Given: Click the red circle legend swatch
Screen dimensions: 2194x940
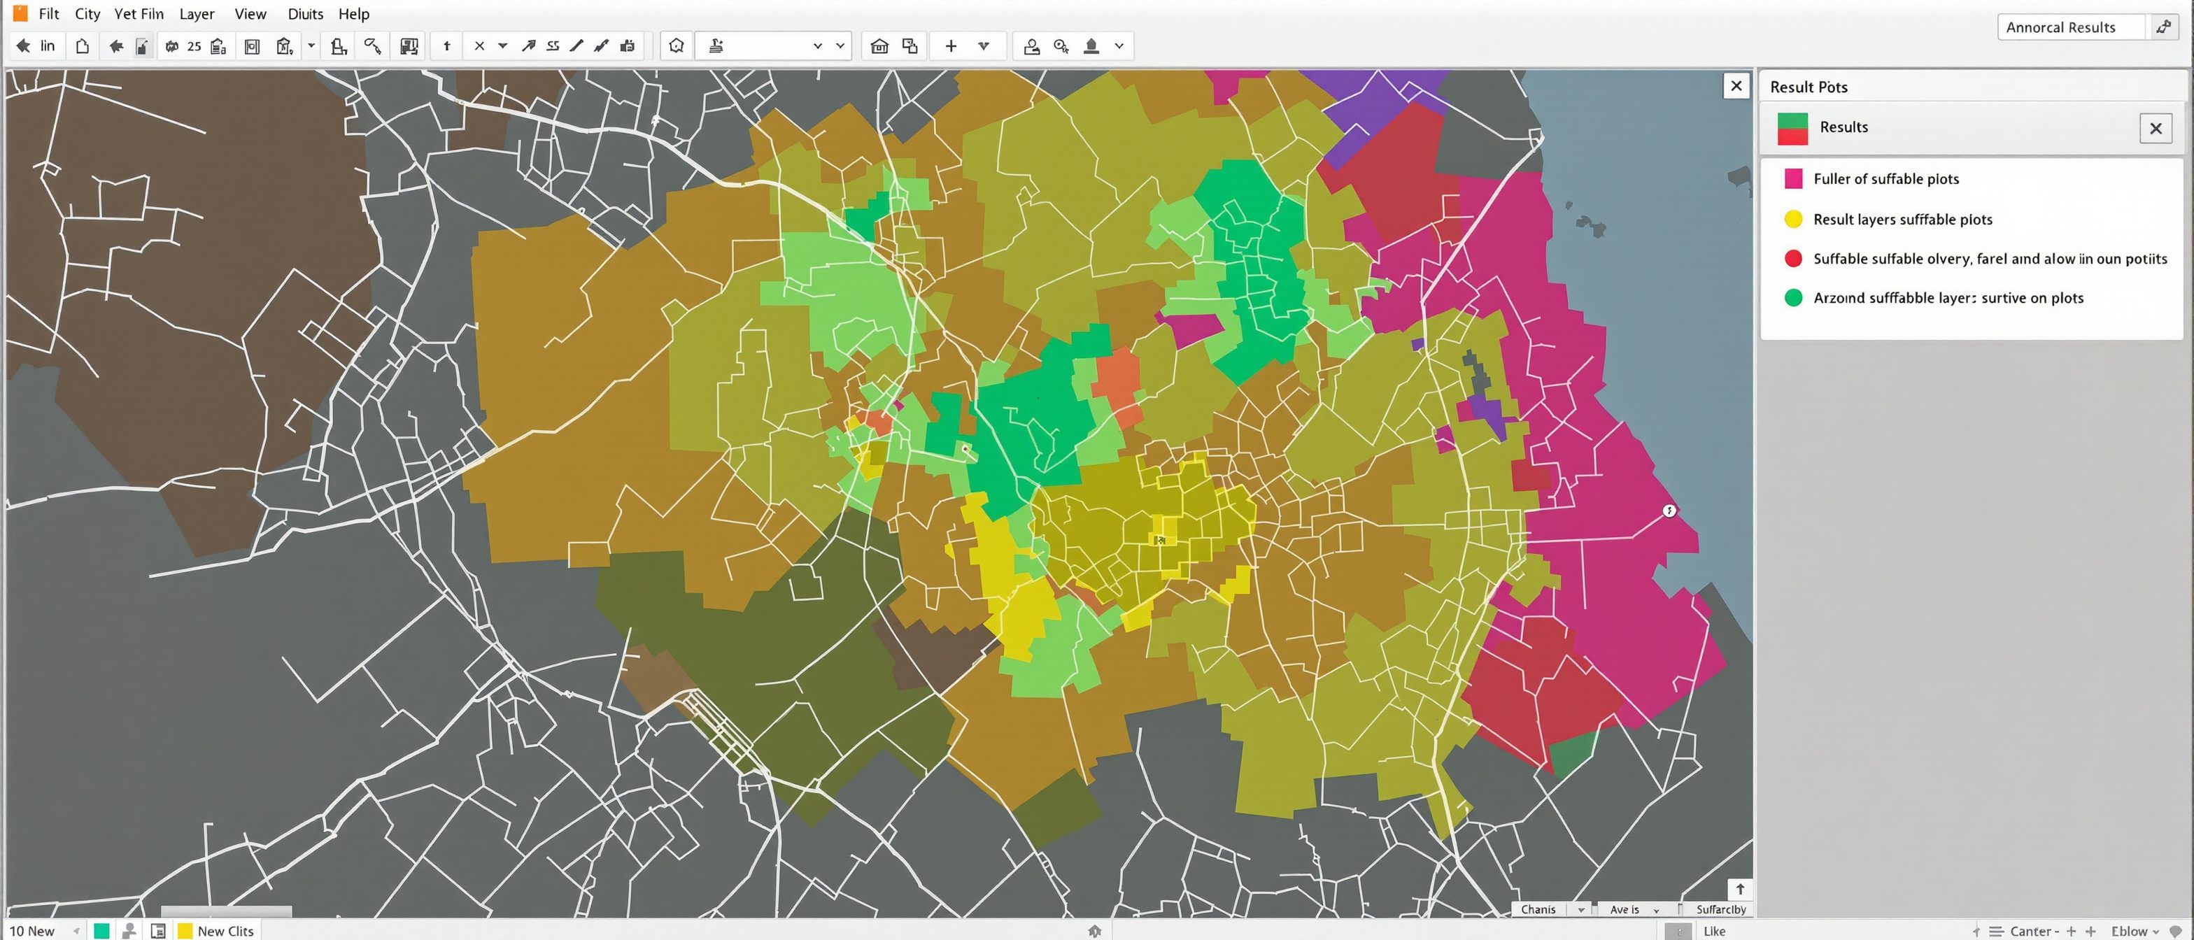Looking at the screenshot, I should pos(1794,258).
